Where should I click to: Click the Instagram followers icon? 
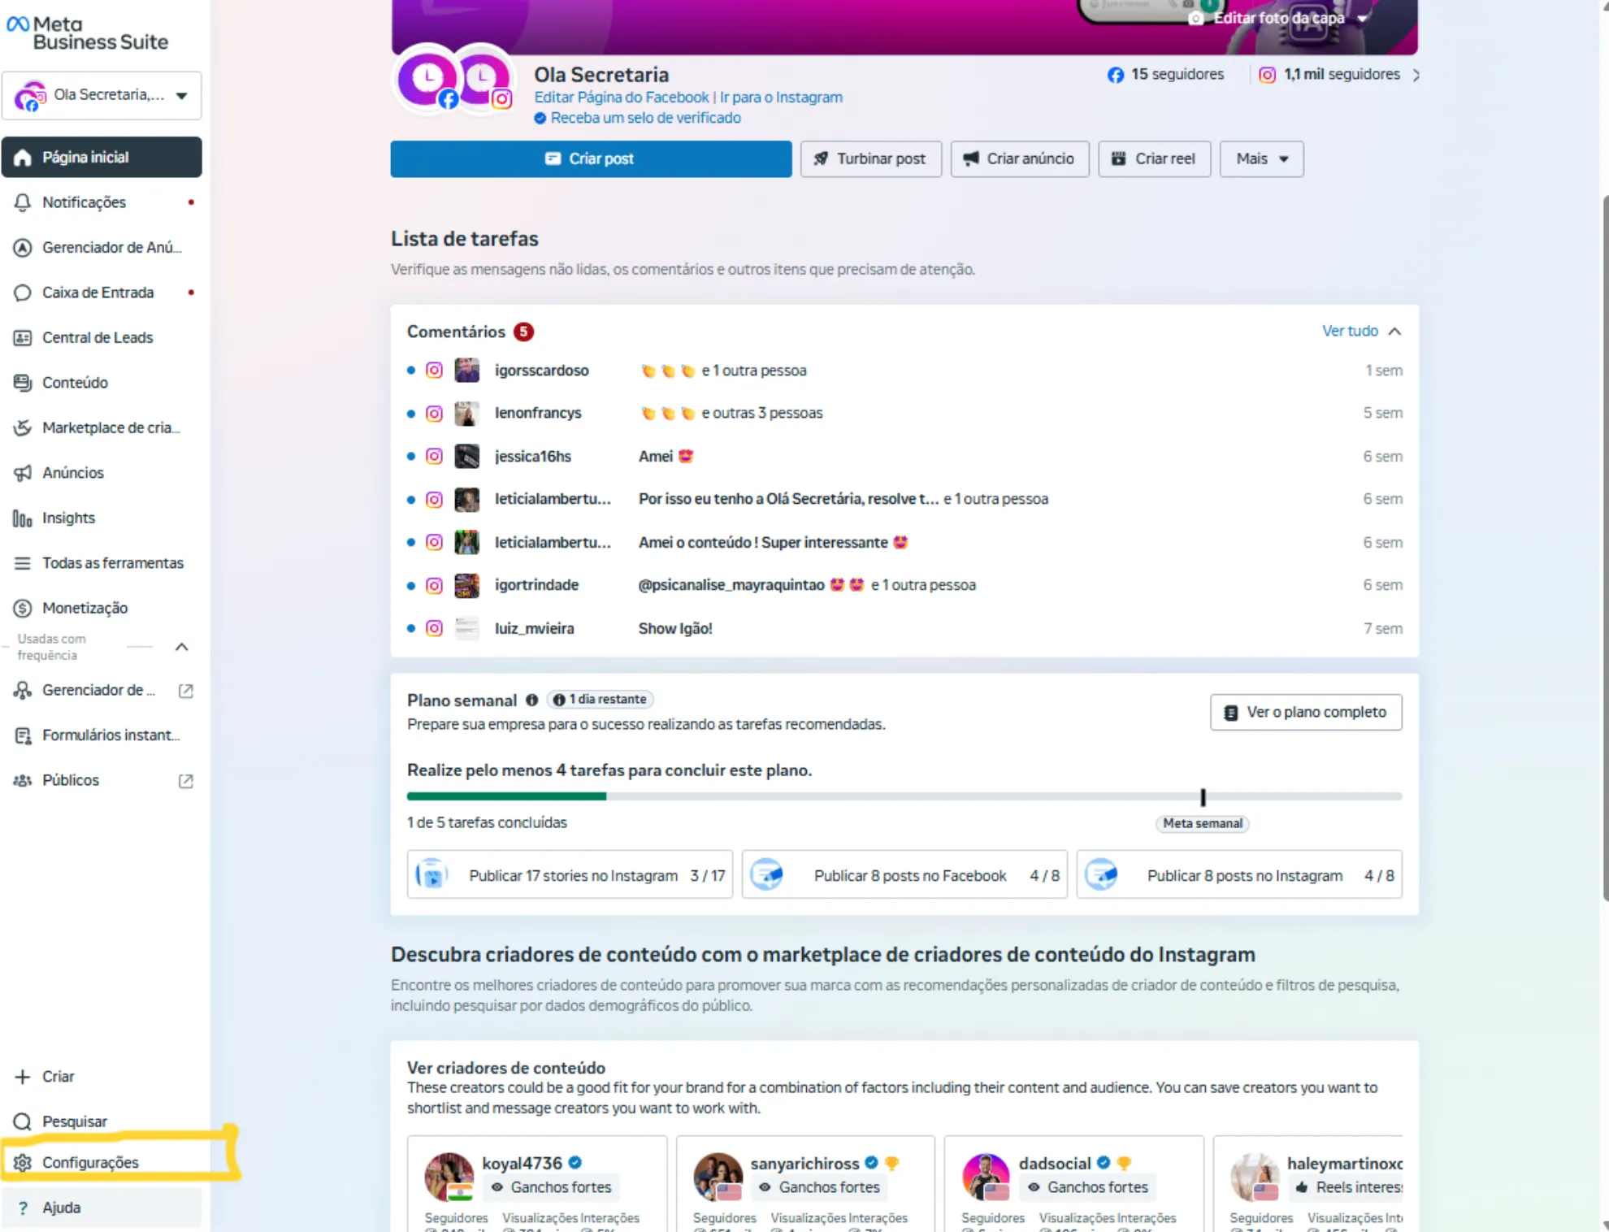[1267, 75]
